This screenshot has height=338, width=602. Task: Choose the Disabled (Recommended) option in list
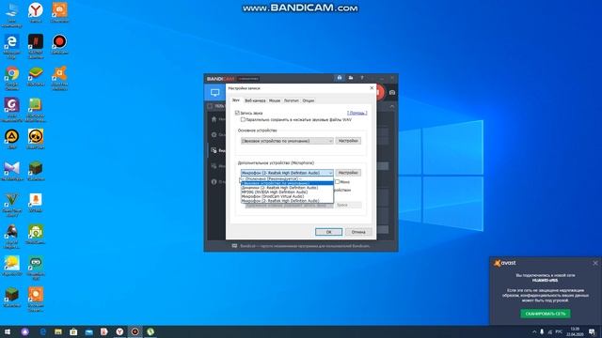point(287,179)
